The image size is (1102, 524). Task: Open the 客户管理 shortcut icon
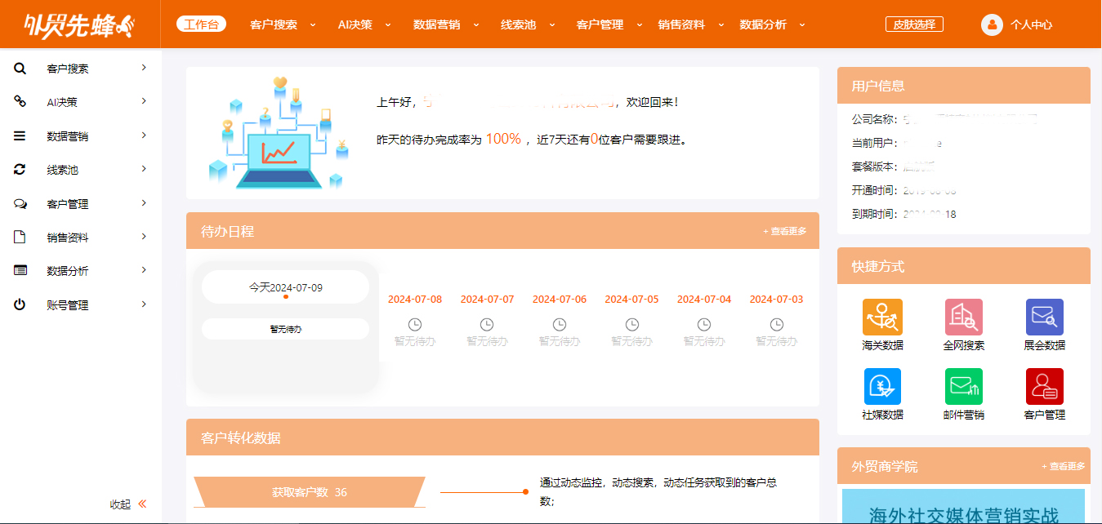pos(1044,386)
